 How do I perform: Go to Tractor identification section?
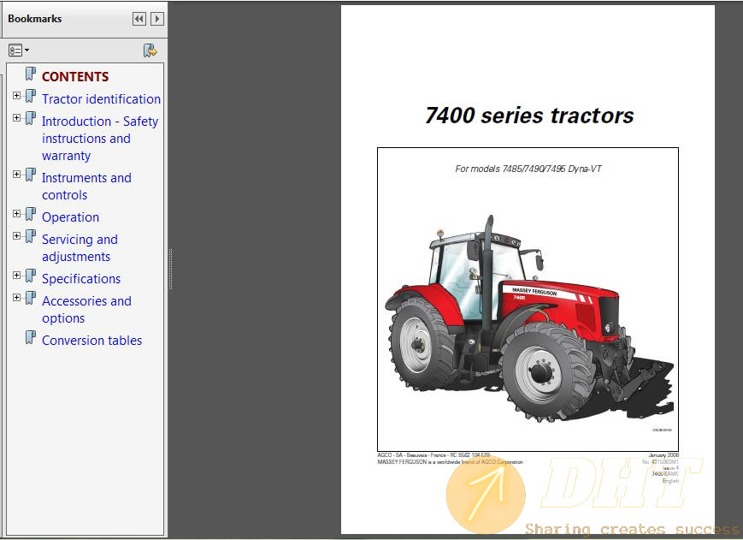(x=101, y=99)
